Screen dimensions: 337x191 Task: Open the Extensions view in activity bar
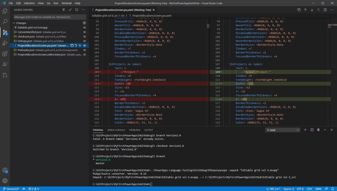click(x=5, y=54)
